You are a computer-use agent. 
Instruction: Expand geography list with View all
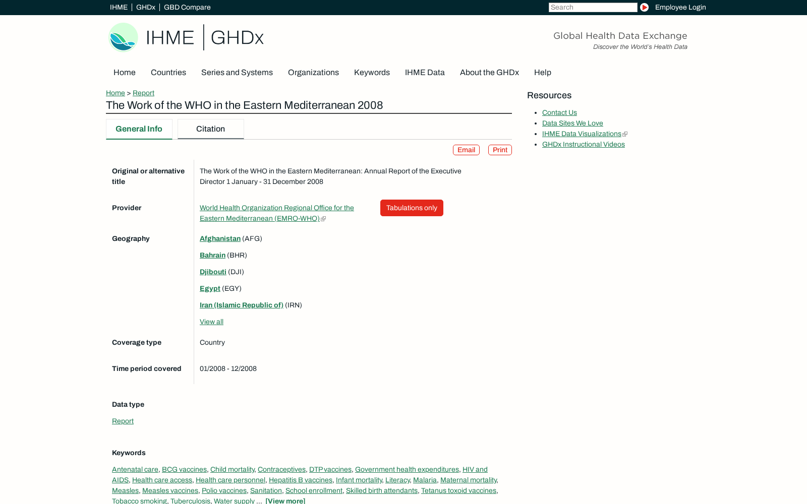(211, 322)
